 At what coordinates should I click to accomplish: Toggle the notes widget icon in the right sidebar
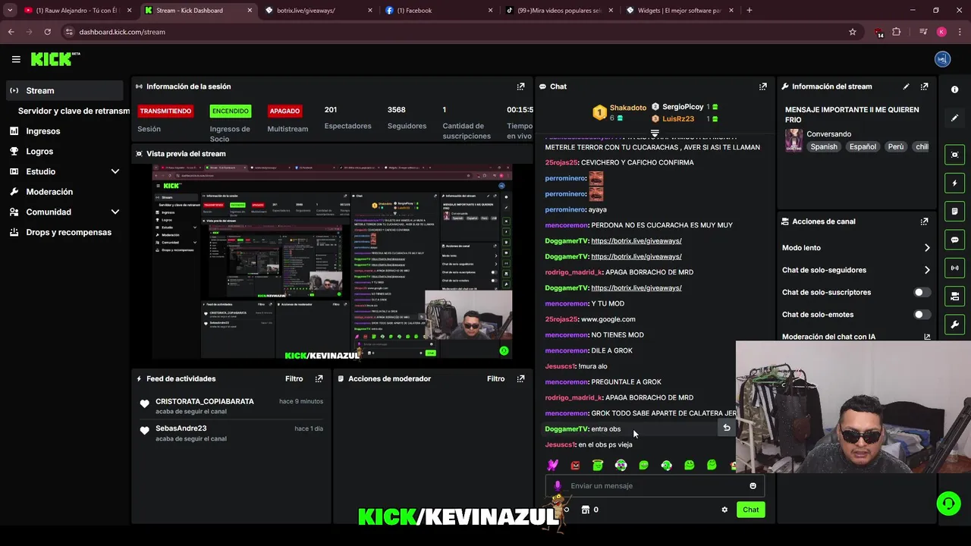click(x=954, y=211)
